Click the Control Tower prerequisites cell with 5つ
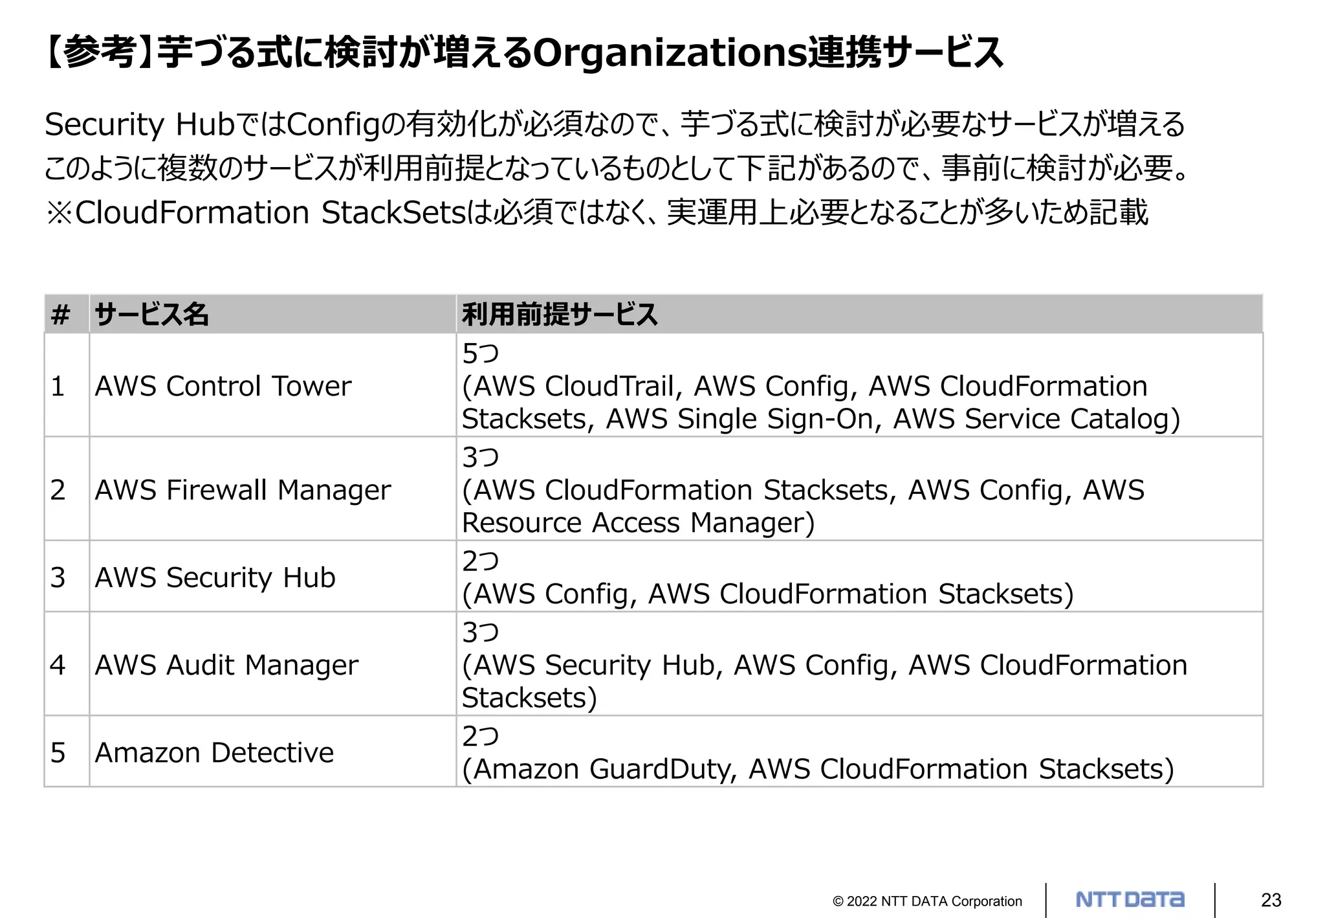Image resolution: width=1325 pixels, height=918 pixels. [859, 385]
